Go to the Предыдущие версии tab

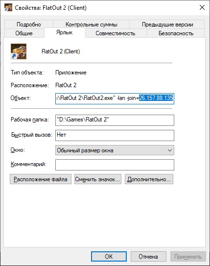[x=167, y=24]
